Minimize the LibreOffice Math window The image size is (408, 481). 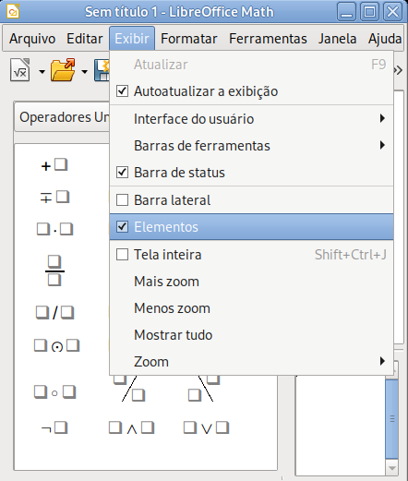346,12
